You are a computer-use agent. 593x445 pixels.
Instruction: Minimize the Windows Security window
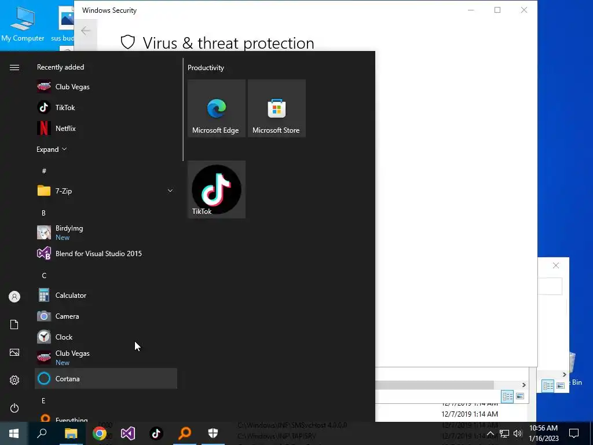pos(471,10)
